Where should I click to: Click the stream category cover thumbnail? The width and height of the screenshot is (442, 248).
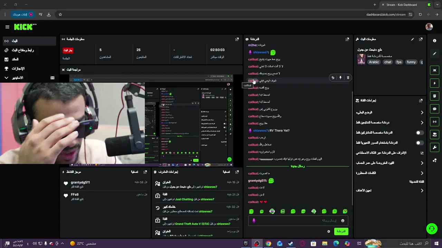pyautogui.click(x=361, y=59)
